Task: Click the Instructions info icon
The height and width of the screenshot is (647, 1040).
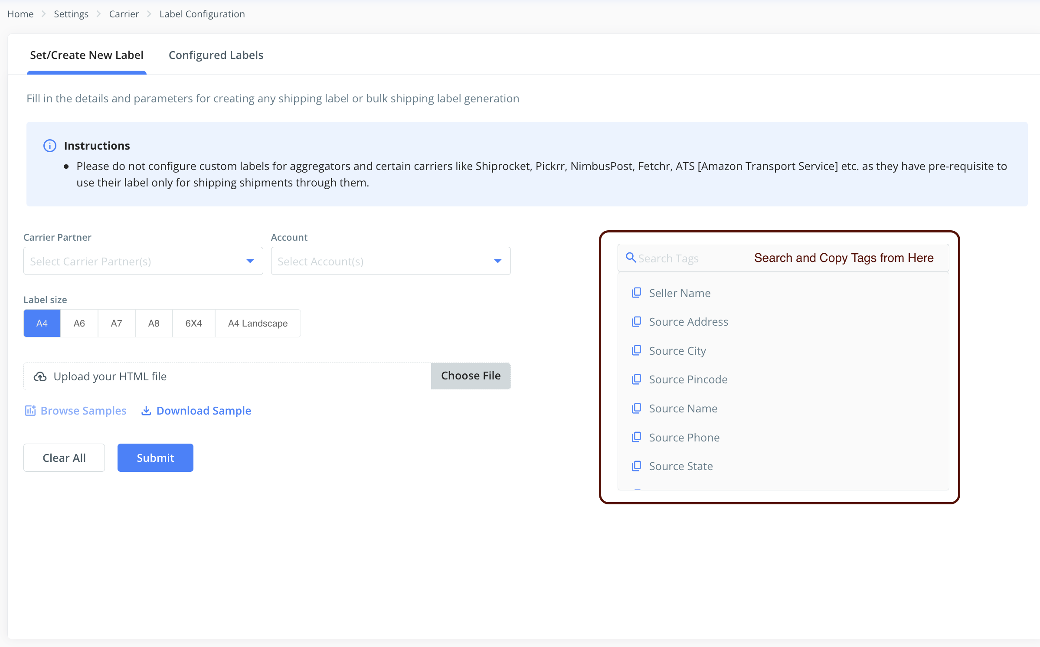Action: tap(50, 146)
